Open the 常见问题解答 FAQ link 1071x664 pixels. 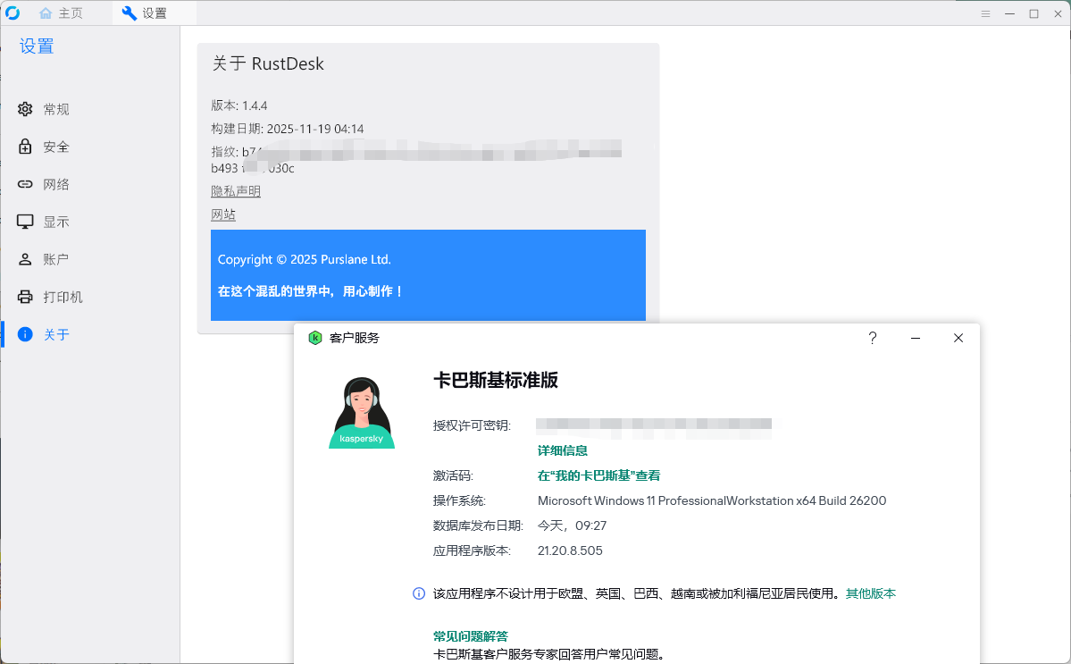click(471, 636)
